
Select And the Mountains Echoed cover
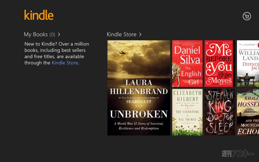[x=248, y=112]
